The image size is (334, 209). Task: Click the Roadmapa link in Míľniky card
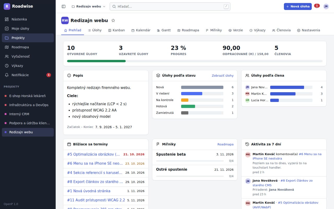225,144
